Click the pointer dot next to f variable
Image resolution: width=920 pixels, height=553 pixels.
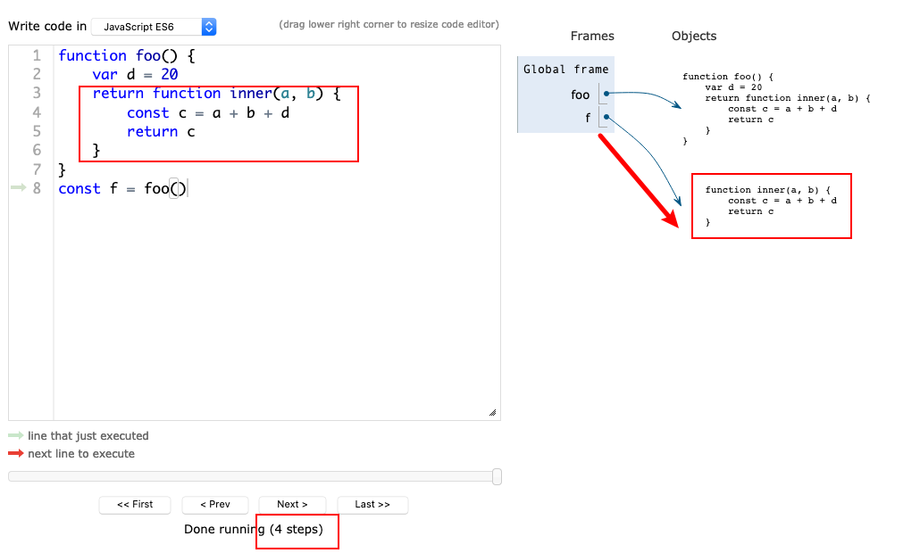[606, 117]
